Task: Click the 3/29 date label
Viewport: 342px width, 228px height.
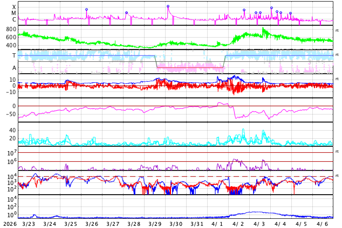Action: point(155,224)
